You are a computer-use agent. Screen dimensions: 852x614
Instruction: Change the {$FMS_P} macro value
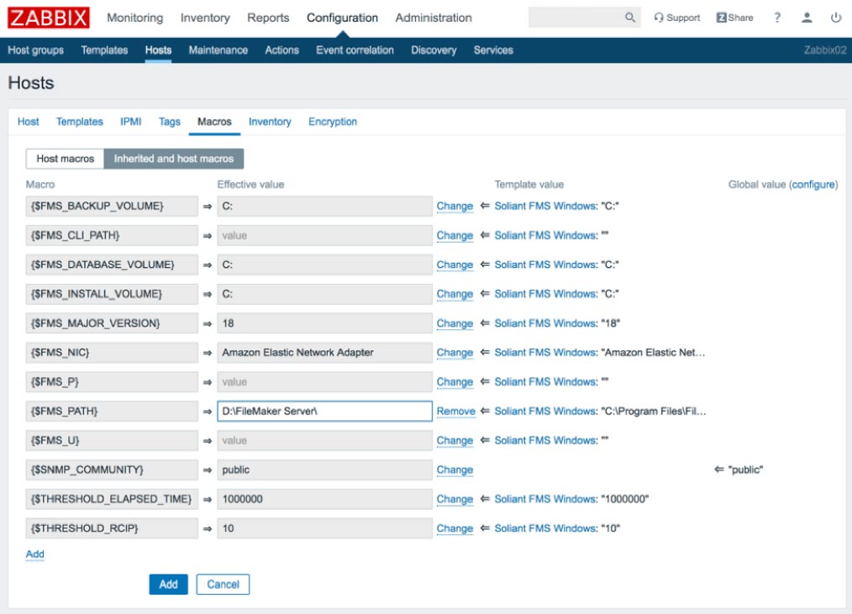(455, 382)
